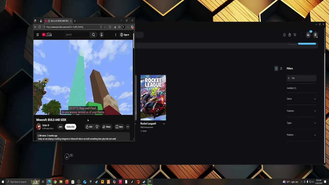Go to the YouTube home logo
Image resolution: width=329 pixels, height=185 pixels.
47,35
